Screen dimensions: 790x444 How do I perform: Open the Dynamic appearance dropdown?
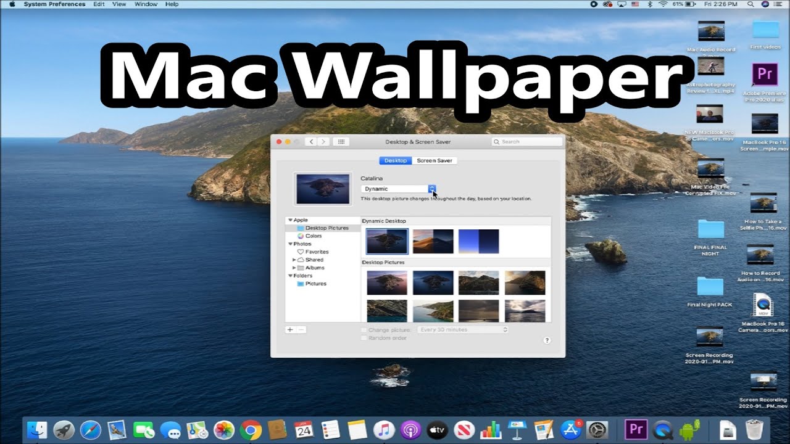click(x=399, y=189)
